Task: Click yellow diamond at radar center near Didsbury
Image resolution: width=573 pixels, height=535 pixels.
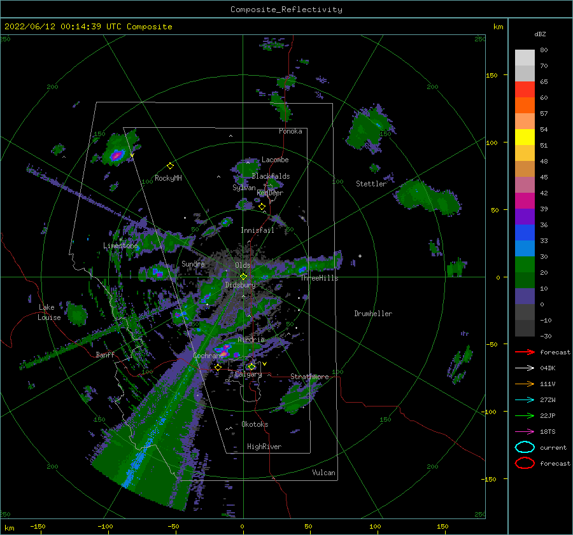Action: tap(243, 277)
